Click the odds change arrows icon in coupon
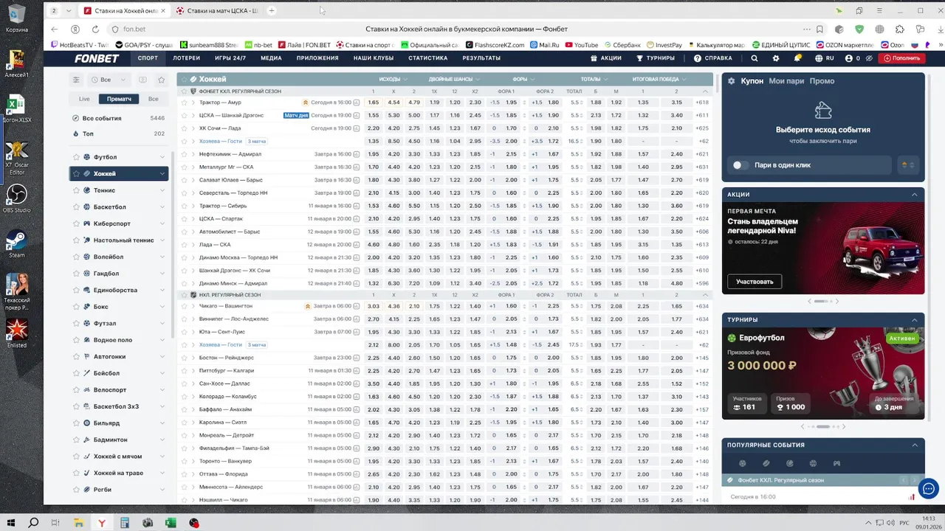The width and height of the screenshot is (945, 531). coord(907,165)
